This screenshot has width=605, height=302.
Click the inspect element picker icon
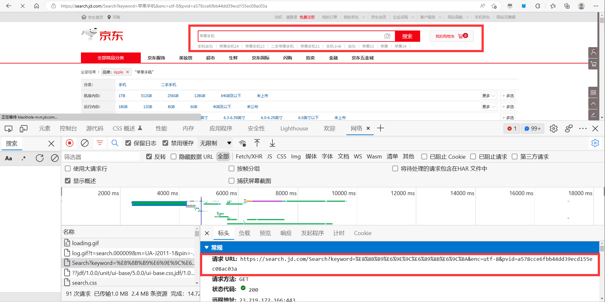tap(9, 129)
